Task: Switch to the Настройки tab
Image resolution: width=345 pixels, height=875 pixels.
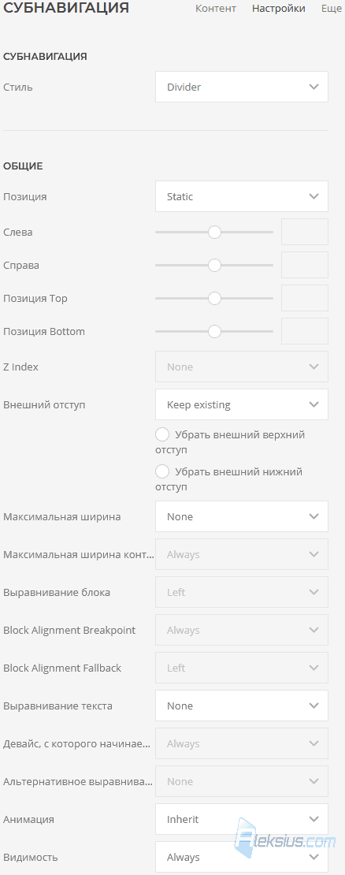Action: 279,9
